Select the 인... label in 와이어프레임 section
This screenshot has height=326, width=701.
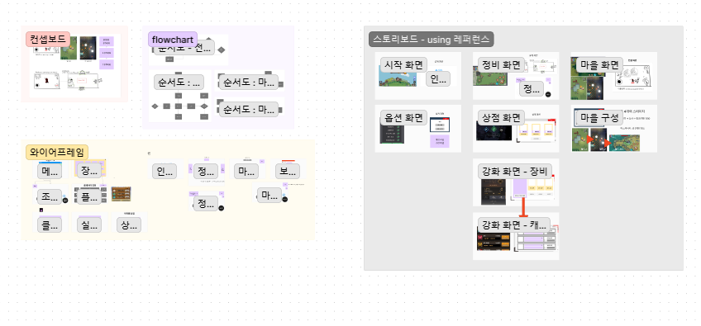pos(164,172)
